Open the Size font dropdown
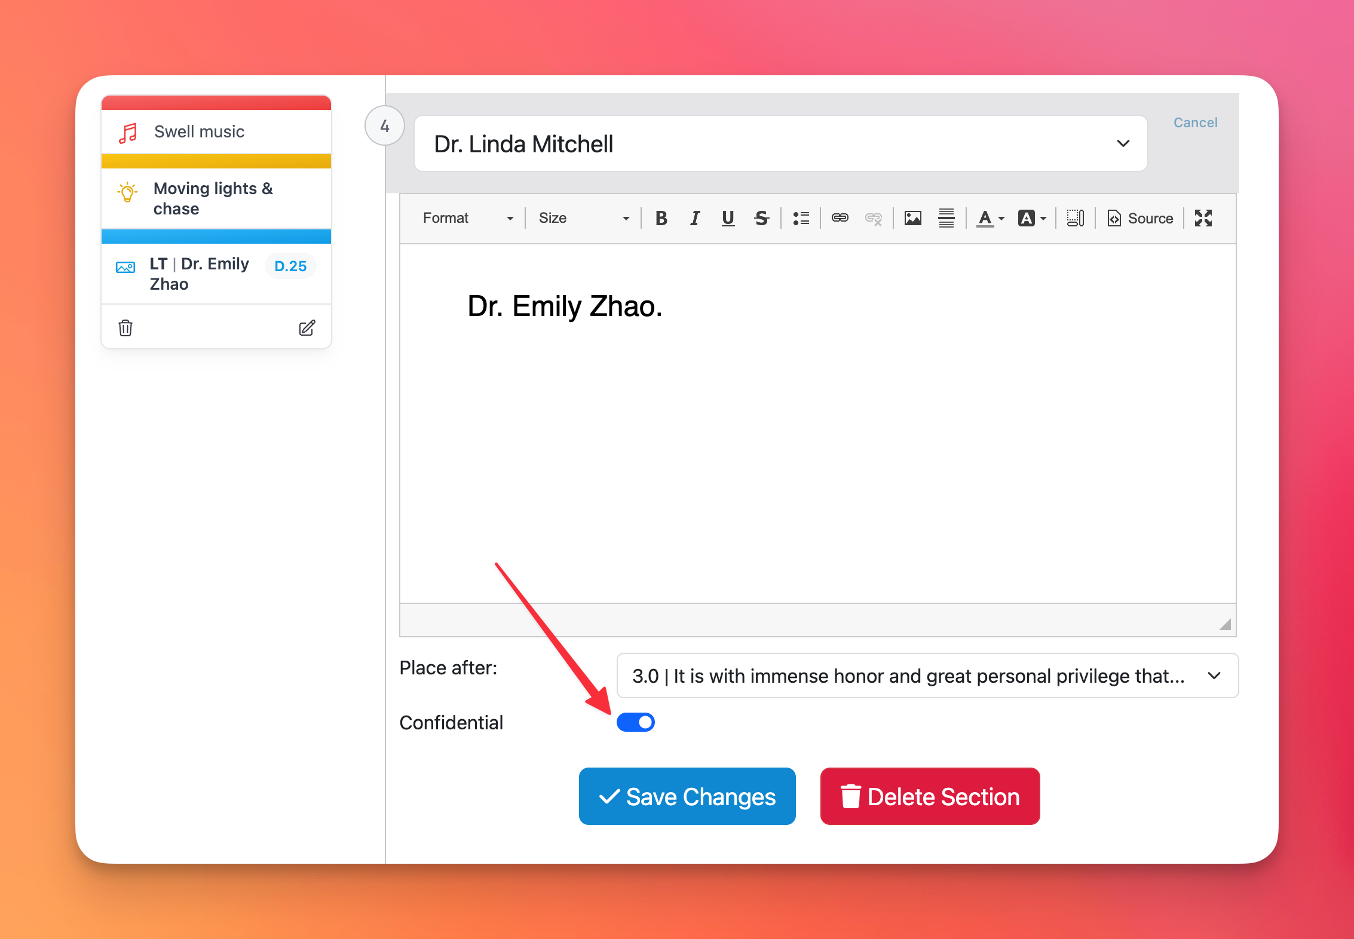This screenshot has height=939, width=1354. tap(583, 218)
